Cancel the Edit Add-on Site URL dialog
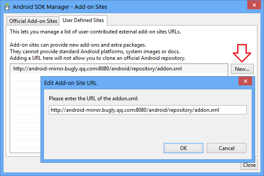Screen dimensions: 264x176 click(227, 148)
